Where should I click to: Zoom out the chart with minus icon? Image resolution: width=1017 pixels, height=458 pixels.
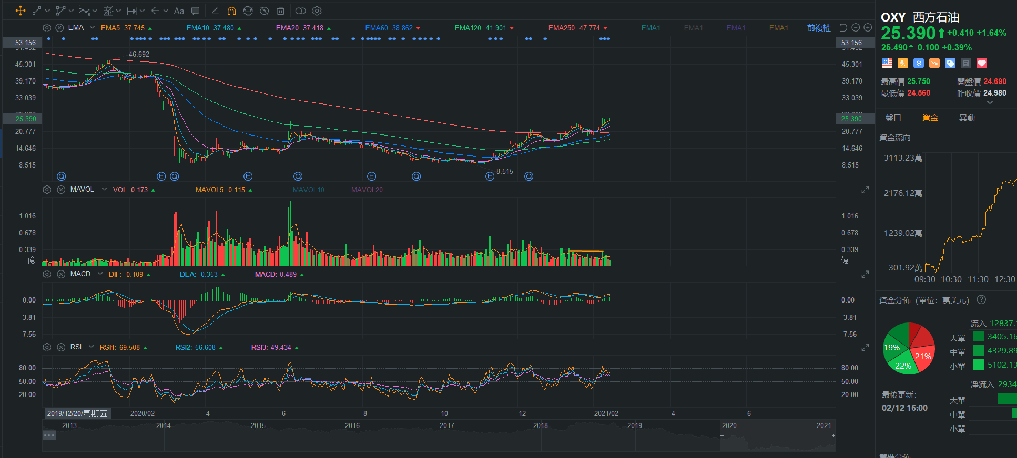point(856,28)
